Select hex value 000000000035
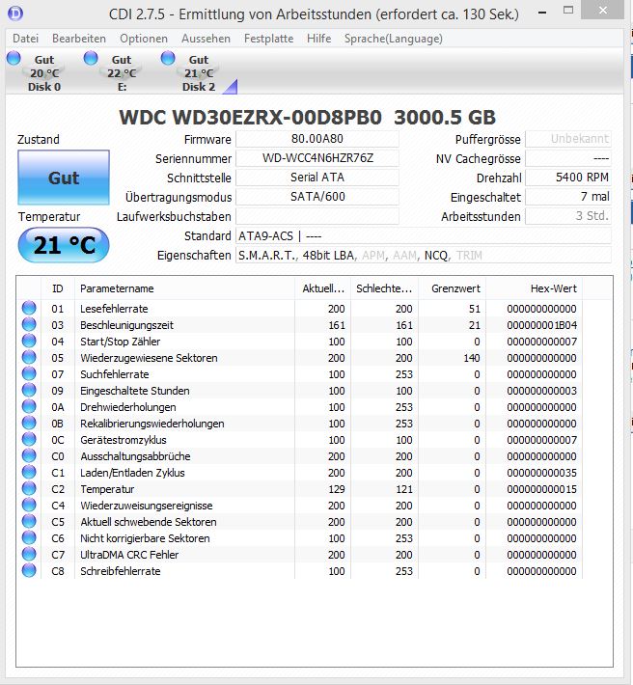The image size is (633, 685). click(541, 473)
